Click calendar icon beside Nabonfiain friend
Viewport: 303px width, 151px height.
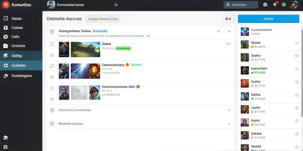pyautogui.click(x=296, y=69)
